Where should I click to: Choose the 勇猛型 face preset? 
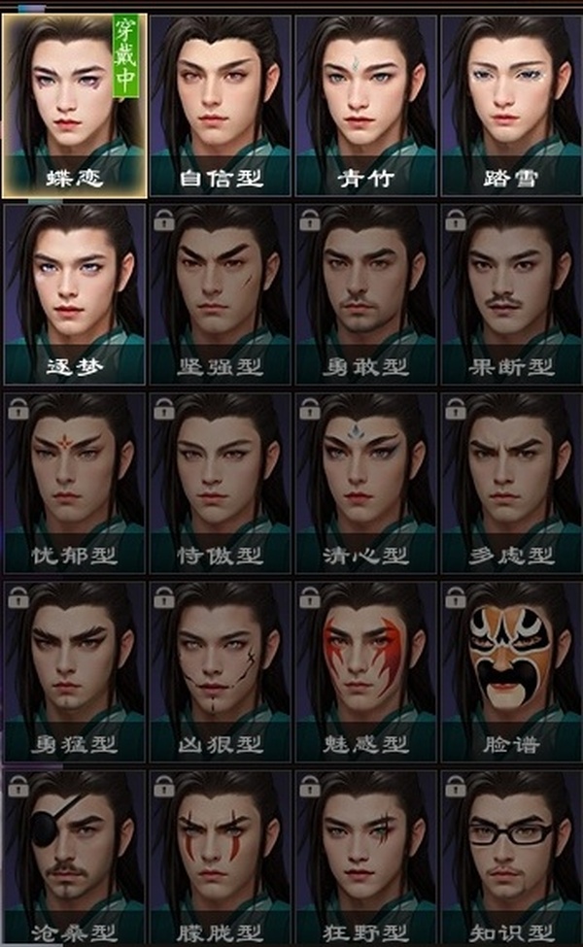[74, 671]
